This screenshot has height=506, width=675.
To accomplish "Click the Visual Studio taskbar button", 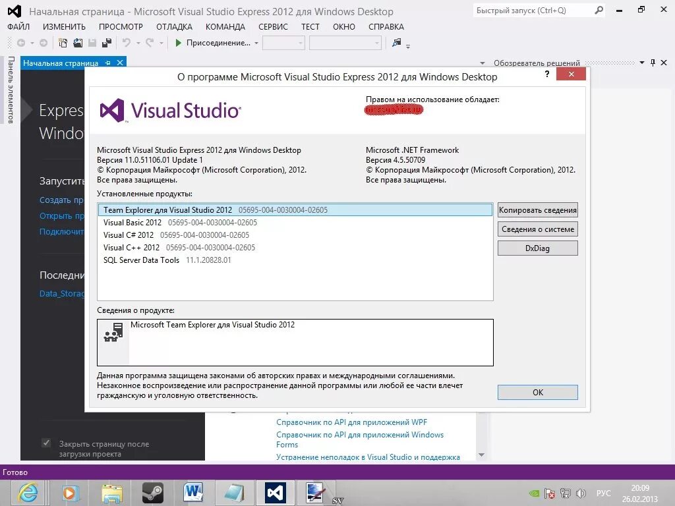I will point(276,493).
